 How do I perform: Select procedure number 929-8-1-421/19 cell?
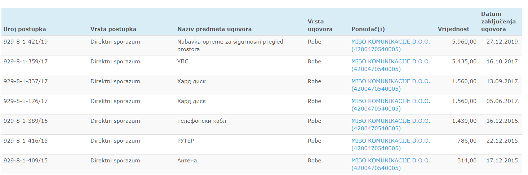pos(26,42)
